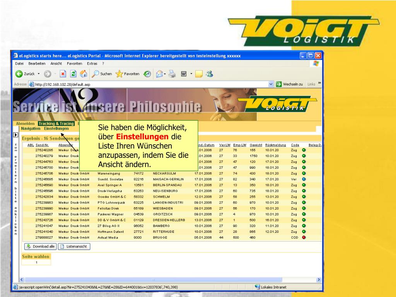The image size is (396, 297).
Task: Click green status dot for 275240285
Action: pos(304,150)
